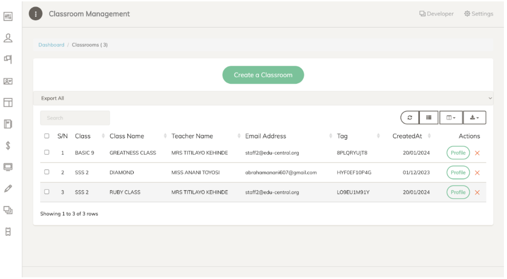Open the export download dropdown
This screenshot has width=507, height=279.
pos(474,118)
